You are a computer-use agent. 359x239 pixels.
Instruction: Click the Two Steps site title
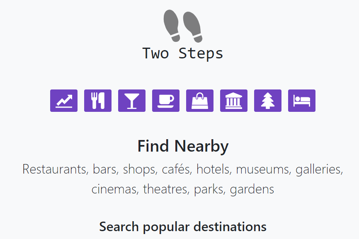pos(182,53)
